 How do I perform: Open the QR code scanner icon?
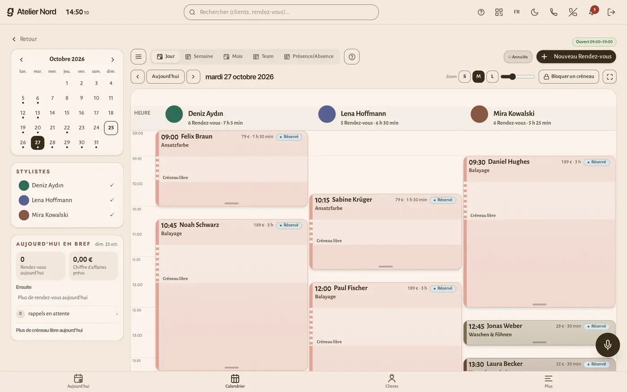pyautogui.click(x=499, y=12)
